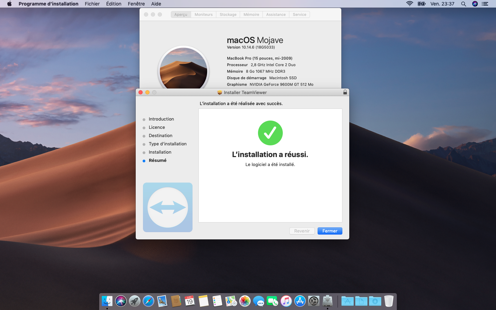Image resolution: width=496 pixels, height=310 pixels.
Task: Click the Destination step in installer sidebar
Action: point(161,136)
